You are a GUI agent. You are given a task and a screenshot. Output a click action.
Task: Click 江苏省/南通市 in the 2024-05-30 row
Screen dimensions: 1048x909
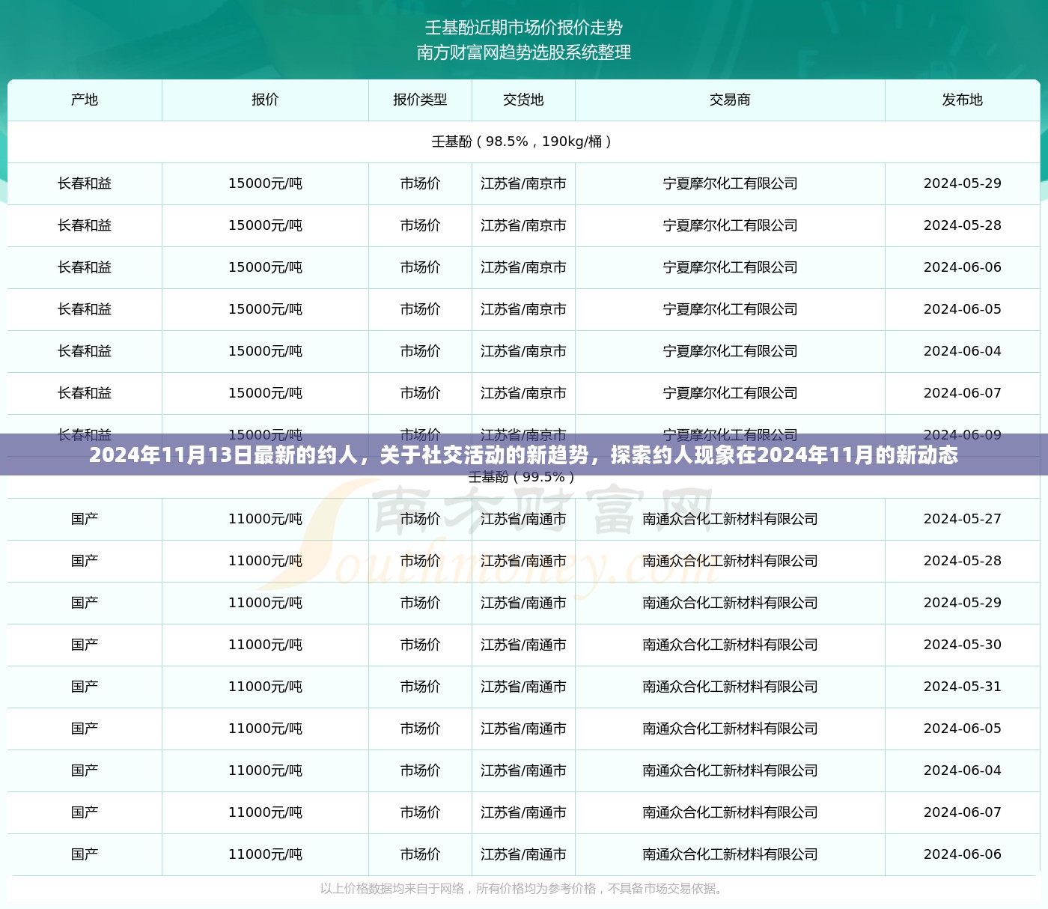523,645
